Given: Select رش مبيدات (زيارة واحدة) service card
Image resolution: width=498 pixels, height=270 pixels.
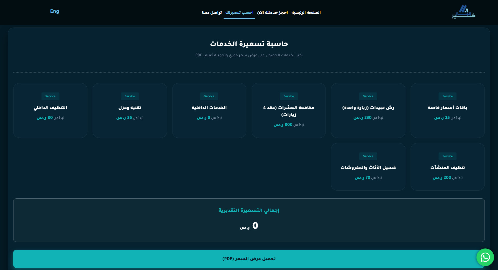Looking at the screenshot, I should tap(368, 110).
